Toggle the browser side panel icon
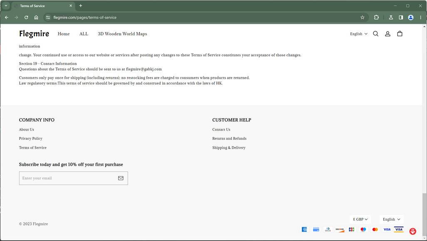 [401, 17]
